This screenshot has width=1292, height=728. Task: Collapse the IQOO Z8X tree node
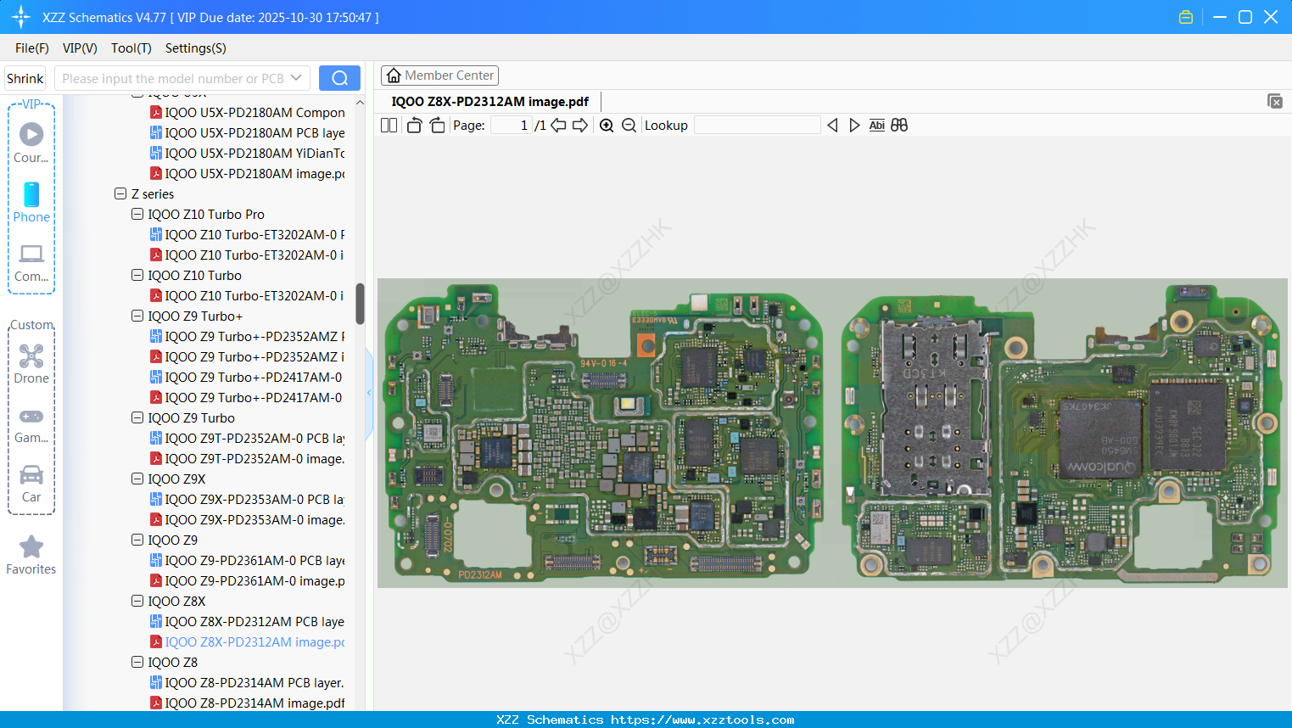137,601
